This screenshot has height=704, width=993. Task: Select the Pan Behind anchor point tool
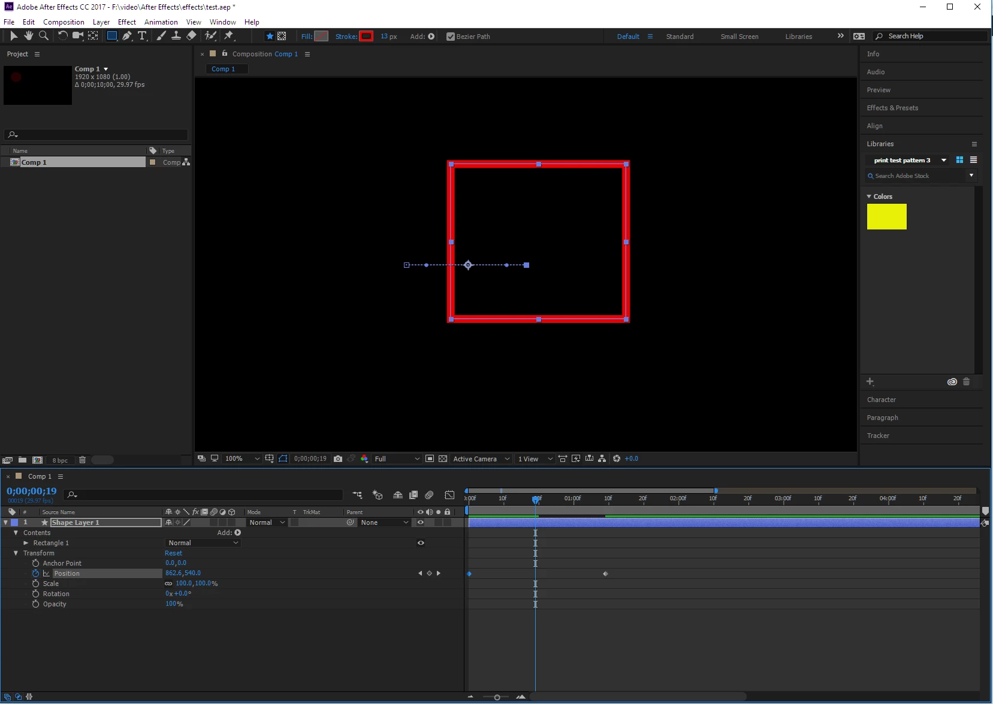pyautogui.click(x=93, y=36)
